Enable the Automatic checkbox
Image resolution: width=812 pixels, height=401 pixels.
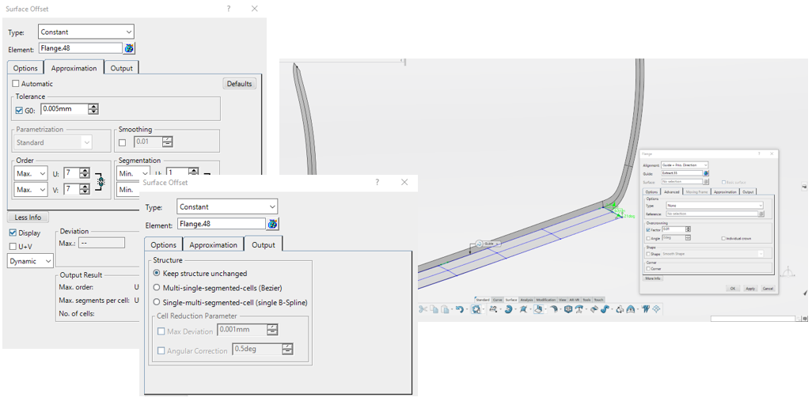click(x=16, y=84)
